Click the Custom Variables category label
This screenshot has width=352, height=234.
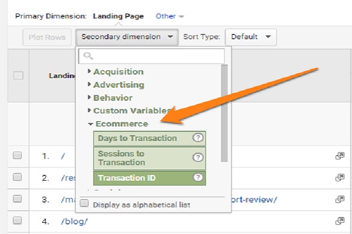(x=133, y=111)
